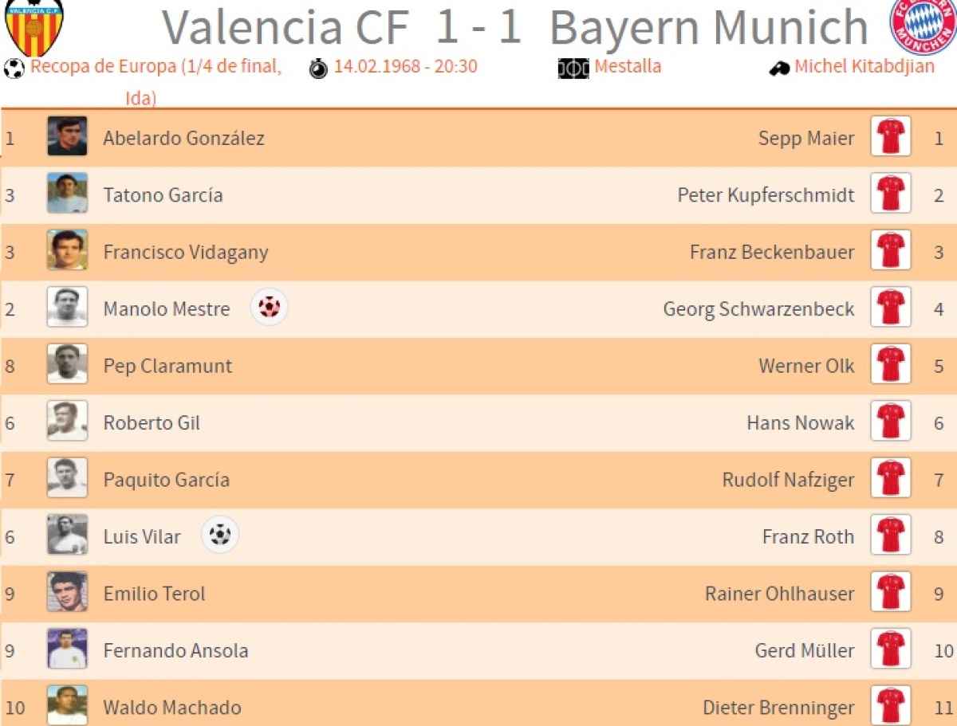The image size is (957, 726).
Task: Click the red shirt icon next to Sepp Maier
Action: [x=890, y=137]
